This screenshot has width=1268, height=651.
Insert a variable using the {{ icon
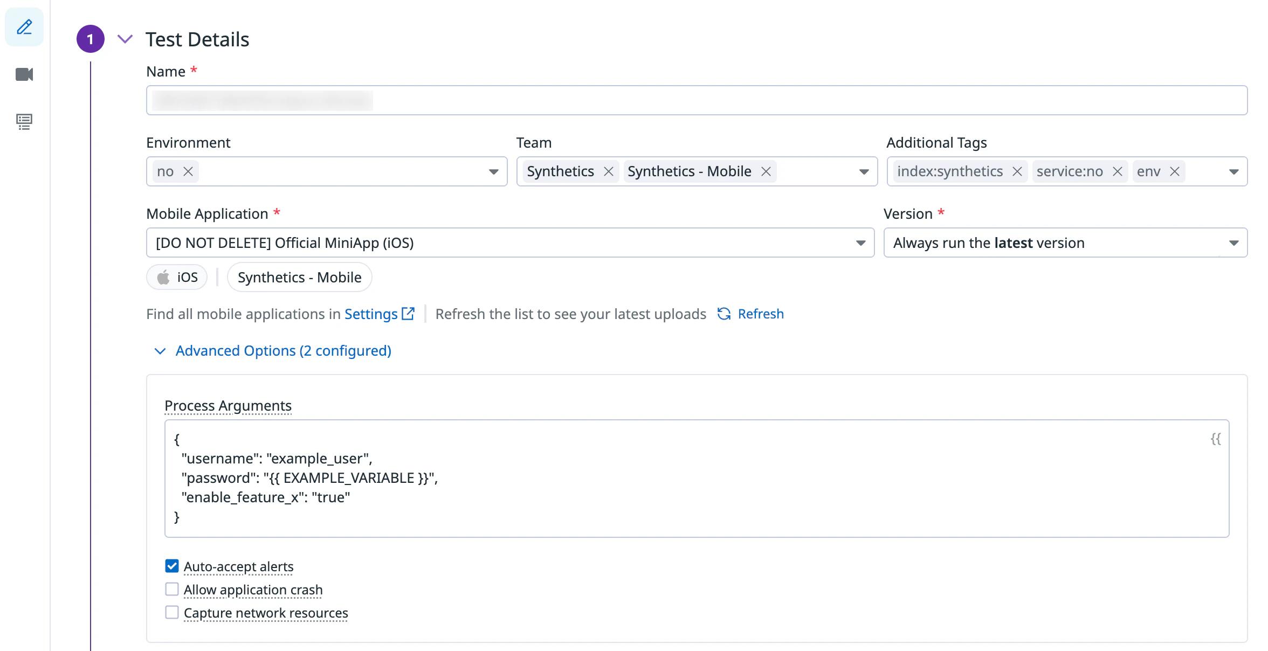1216,439
